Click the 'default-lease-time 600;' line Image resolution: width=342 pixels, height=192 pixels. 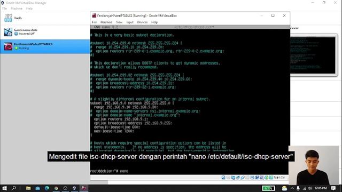click(x=117, y=127)
